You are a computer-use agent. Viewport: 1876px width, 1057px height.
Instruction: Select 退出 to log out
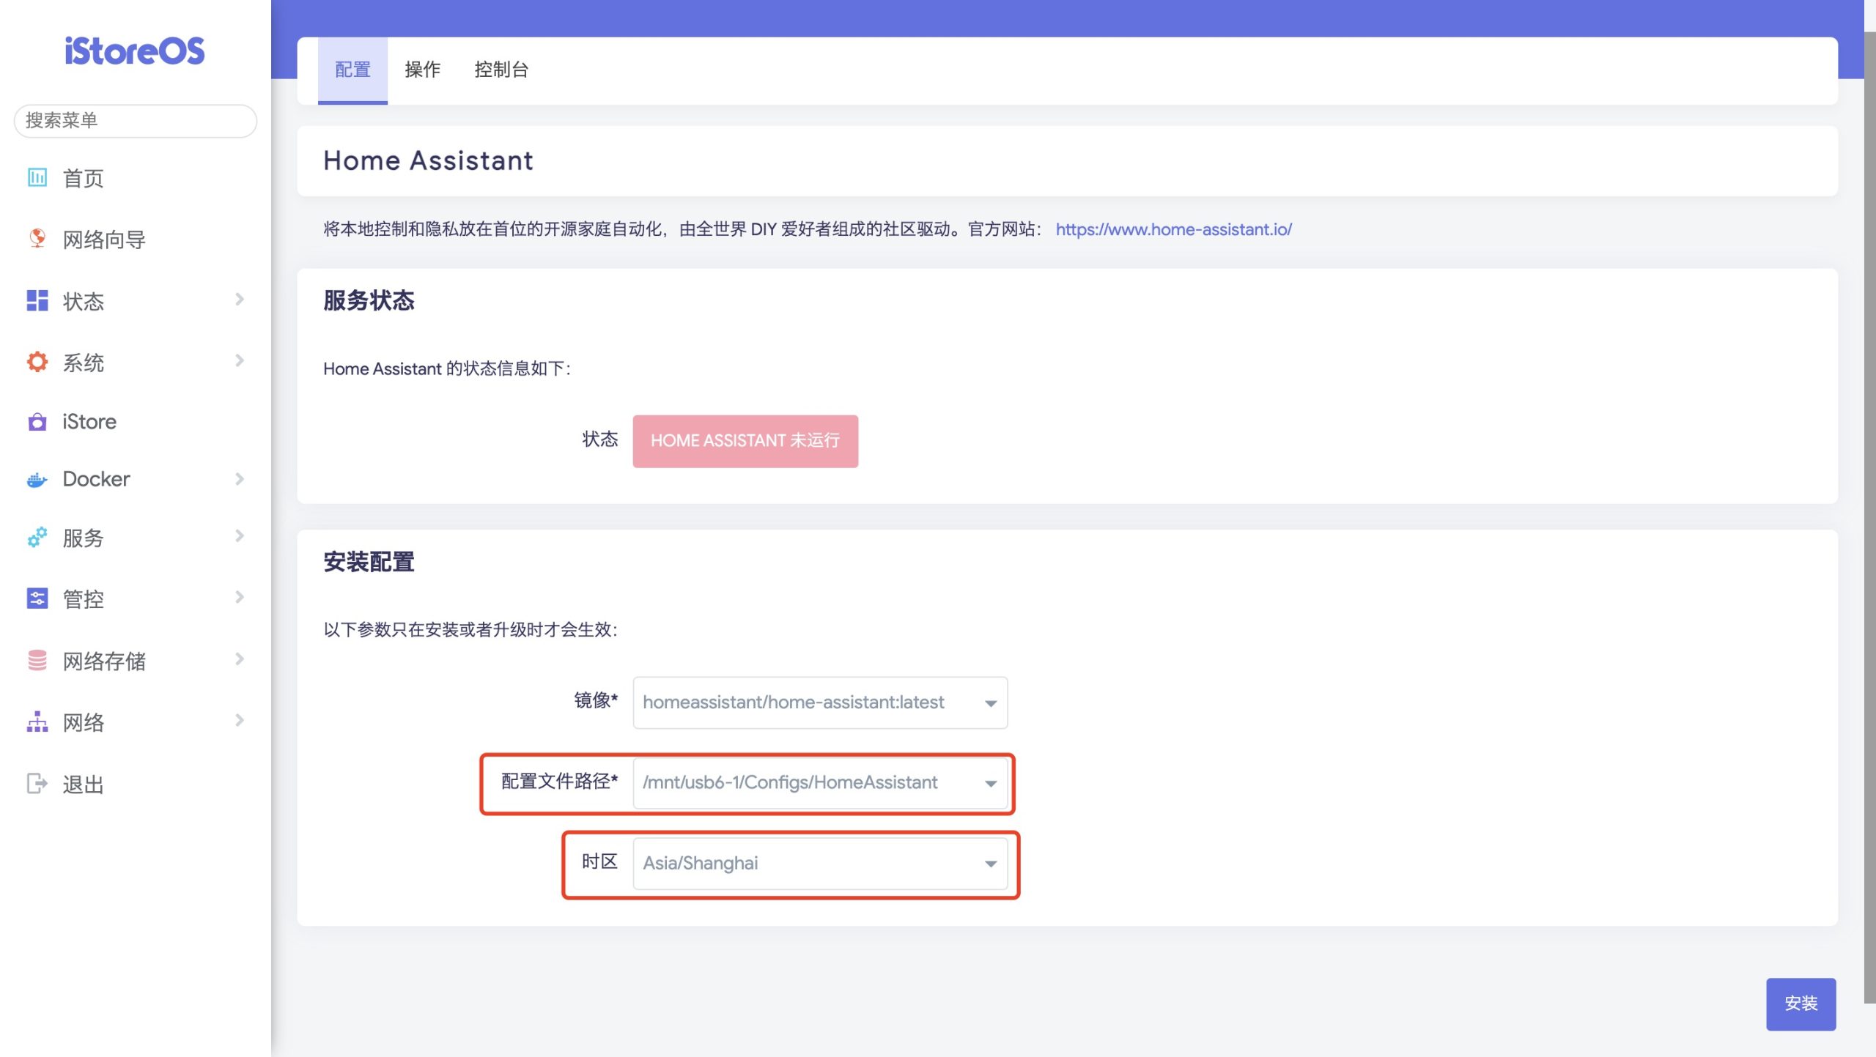pos(83,785)
